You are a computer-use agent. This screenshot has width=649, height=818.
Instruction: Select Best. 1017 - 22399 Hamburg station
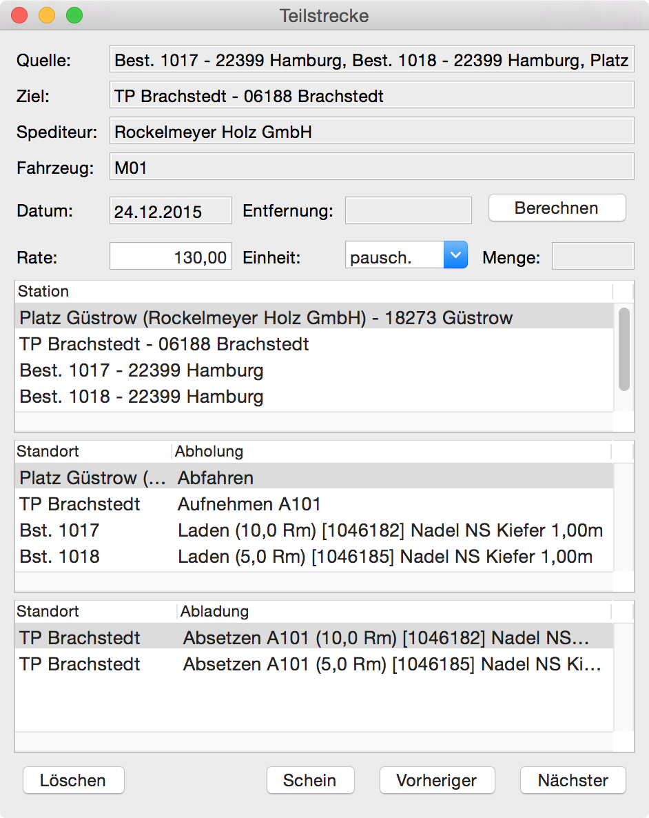(x=141, y=370)
